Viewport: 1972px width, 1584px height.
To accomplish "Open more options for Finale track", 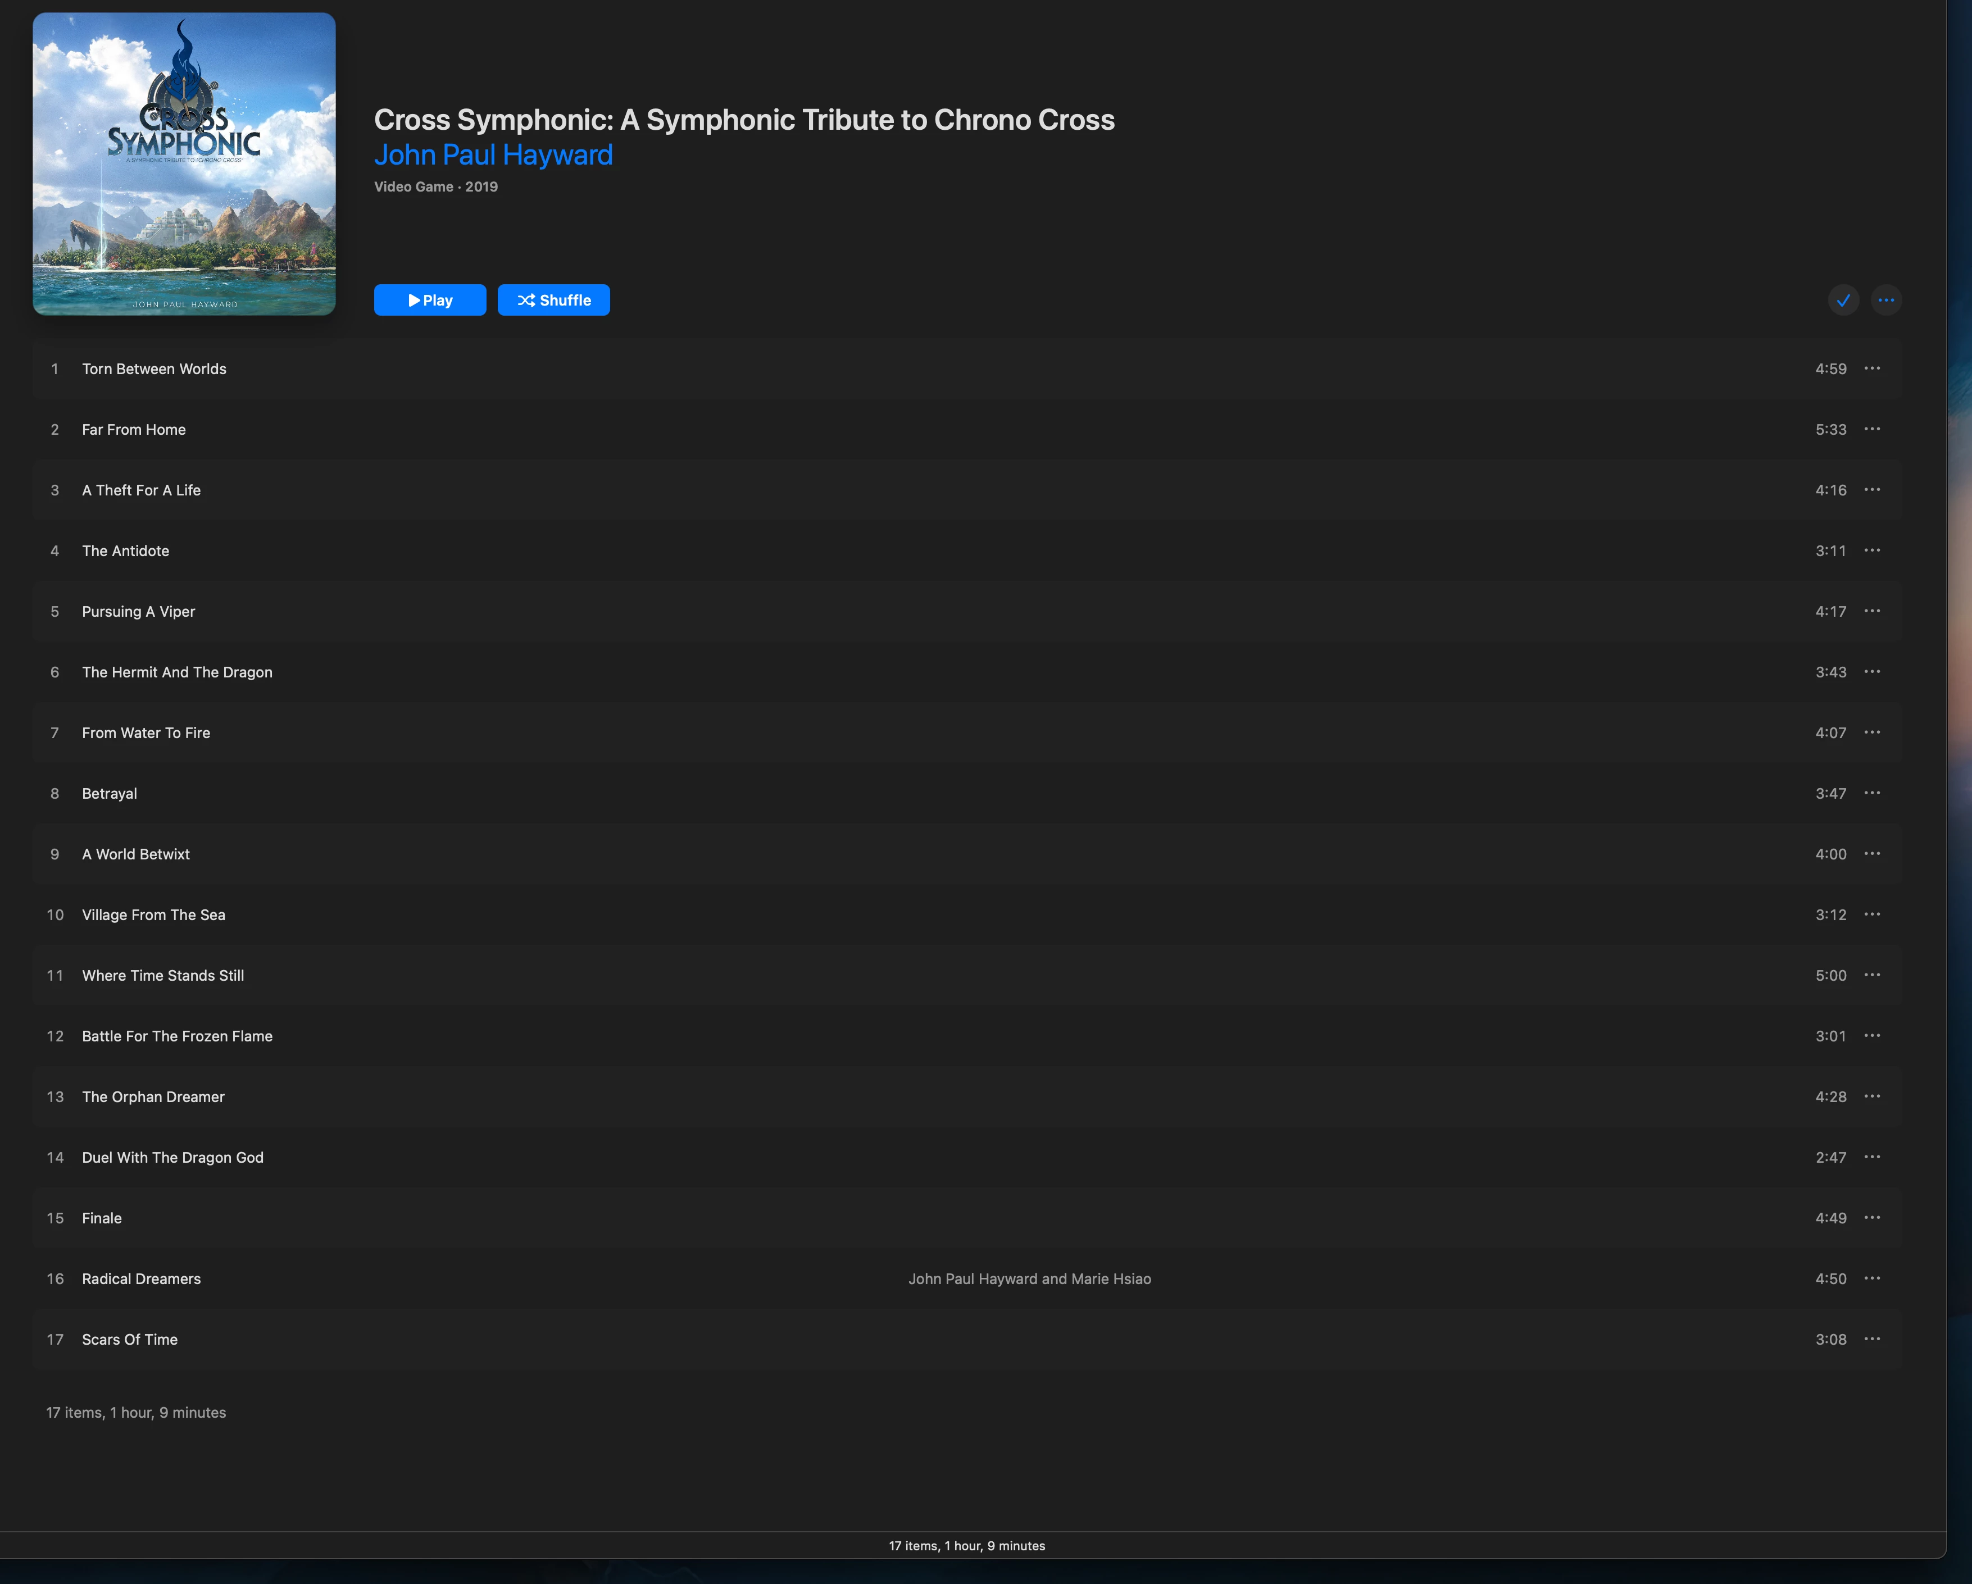I will click(1873, 1217).
